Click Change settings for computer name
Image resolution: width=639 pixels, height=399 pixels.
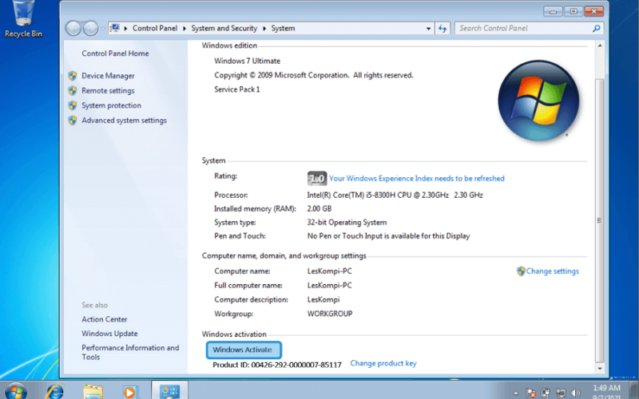[552, 271]
